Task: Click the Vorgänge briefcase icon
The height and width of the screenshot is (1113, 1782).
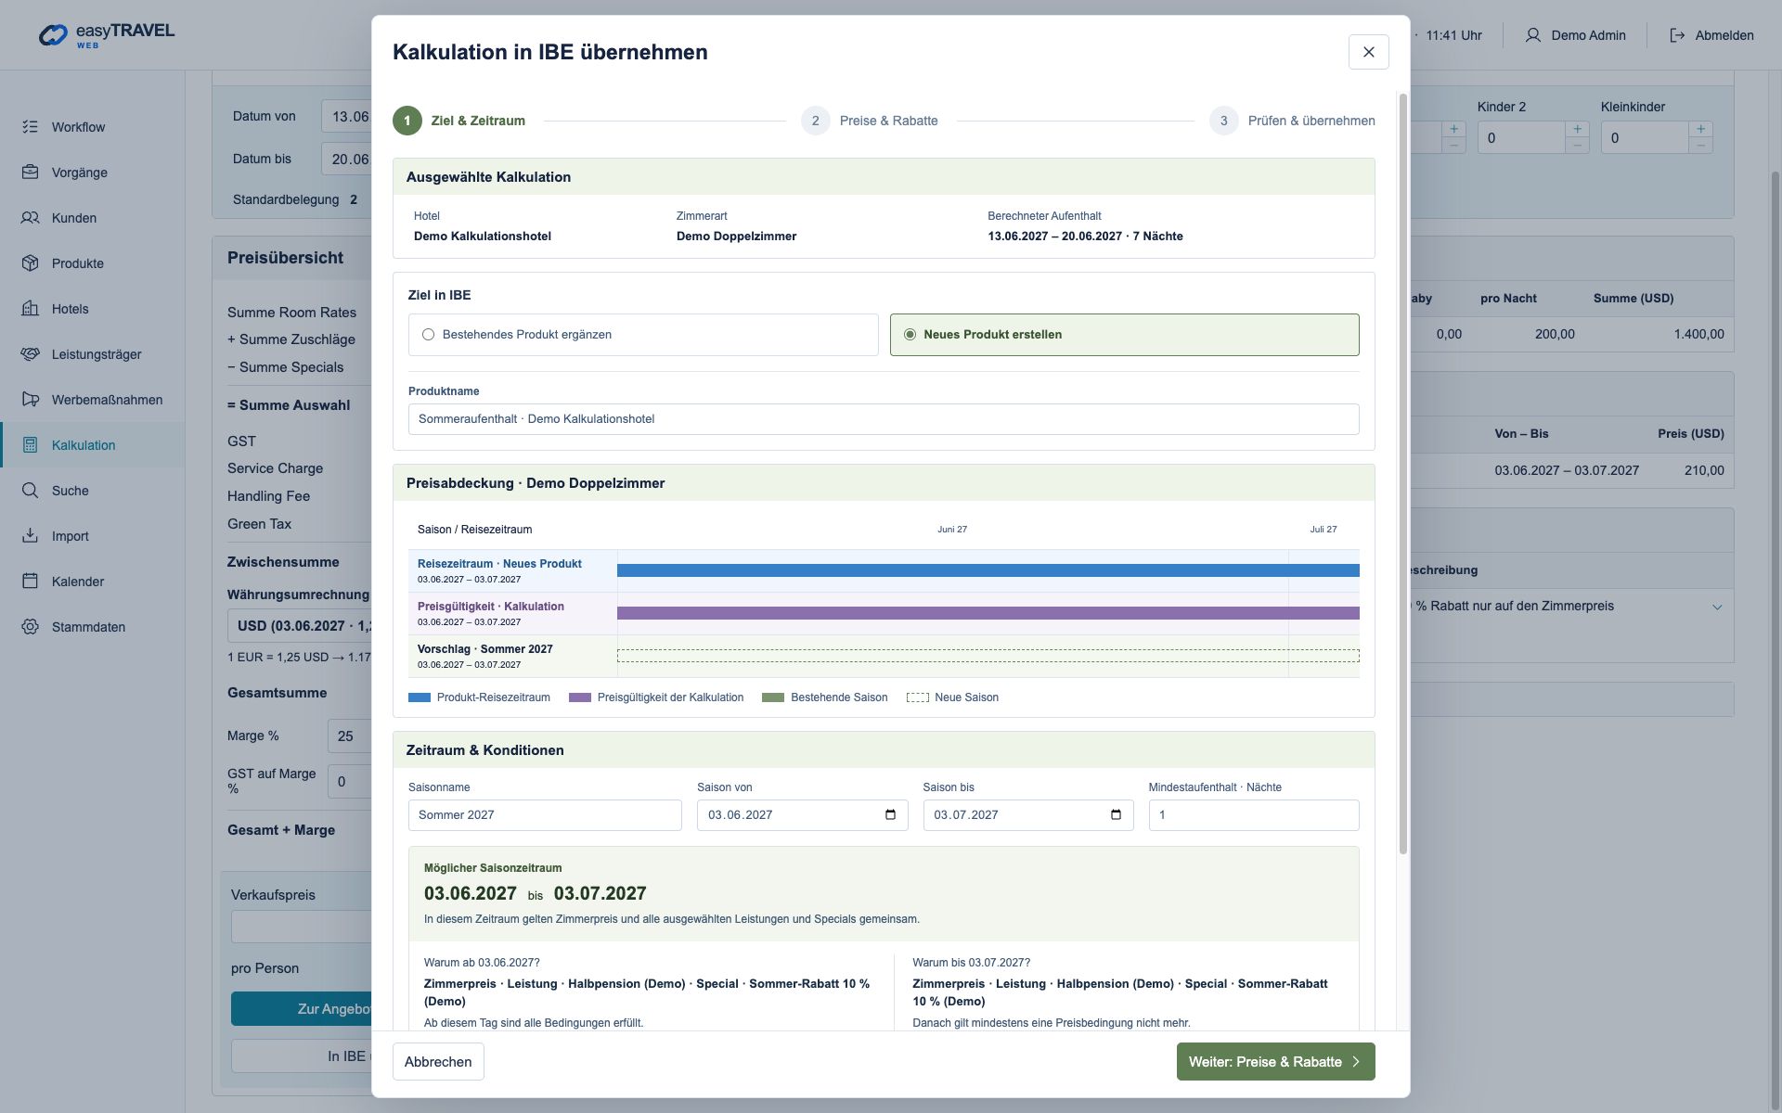Action: tap(30, 173)
